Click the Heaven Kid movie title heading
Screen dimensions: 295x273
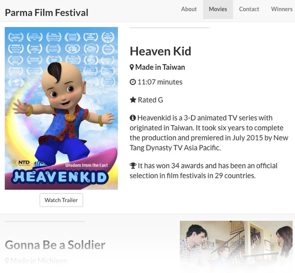click(160, 51)
